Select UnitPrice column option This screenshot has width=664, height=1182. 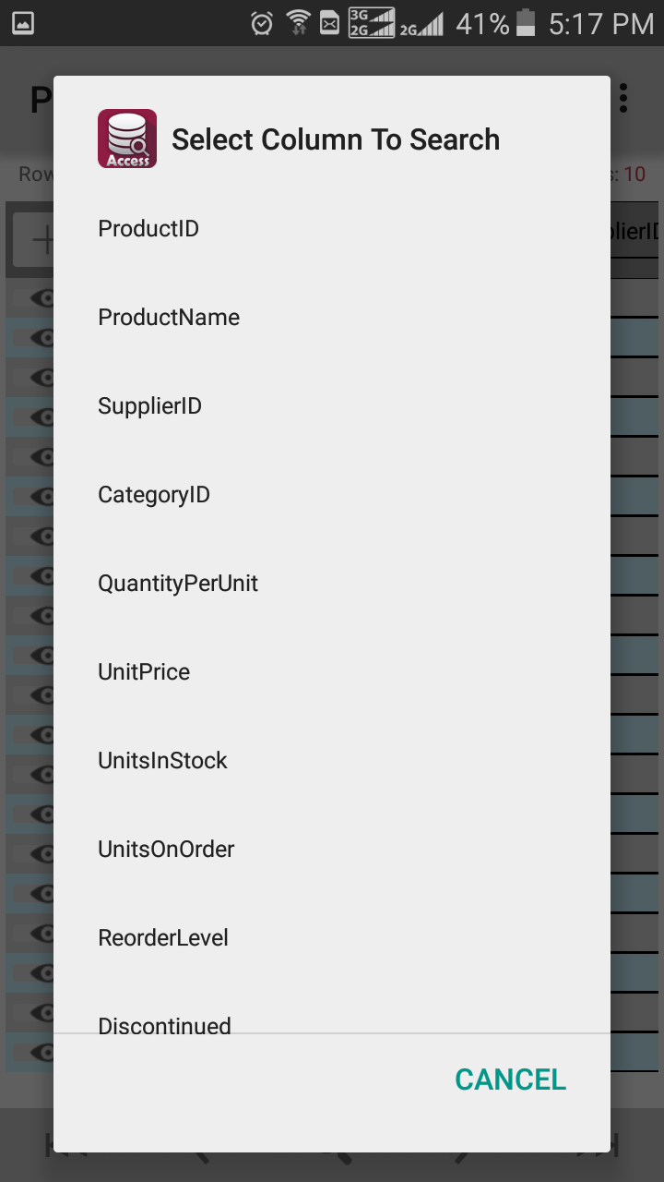(144, 671)
